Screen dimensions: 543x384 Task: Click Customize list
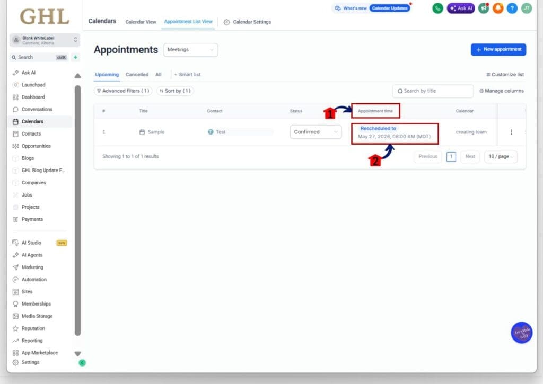tap(505, 74)
